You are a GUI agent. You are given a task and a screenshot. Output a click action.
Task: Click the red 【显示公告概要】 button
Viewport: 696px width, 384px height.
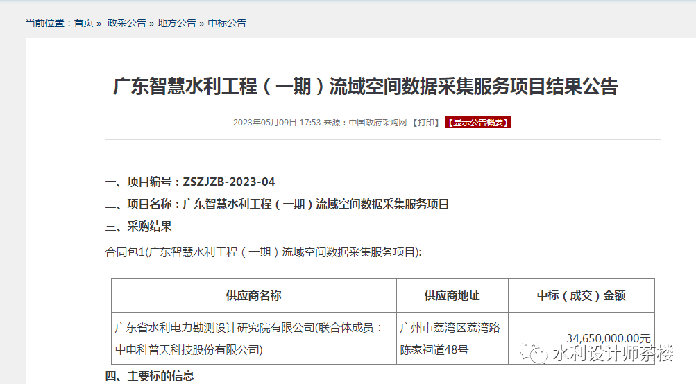pos(478,123)
